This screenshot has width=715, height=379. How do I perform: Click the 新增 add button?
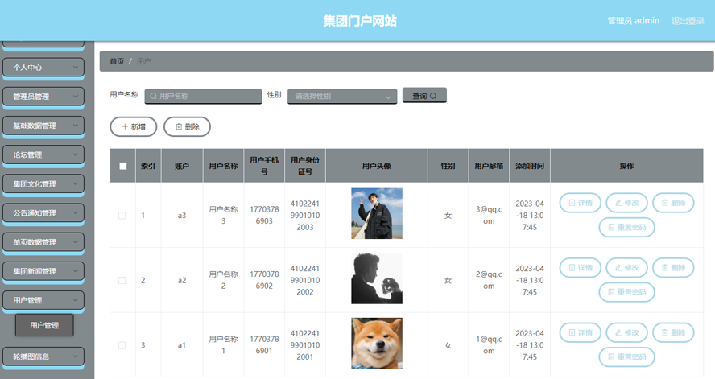point(134,126)
